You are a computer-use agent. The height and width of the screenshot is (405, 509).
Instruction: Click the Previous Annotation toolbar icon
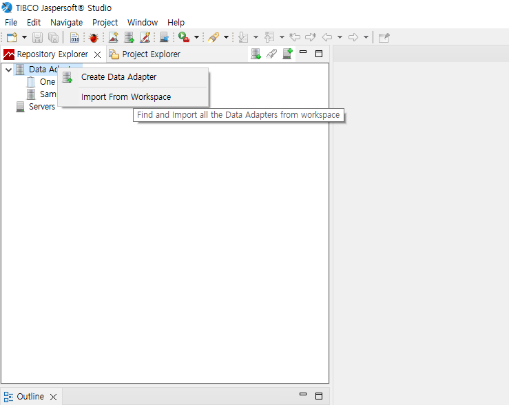pyautogui.click(x=269, y=37)
